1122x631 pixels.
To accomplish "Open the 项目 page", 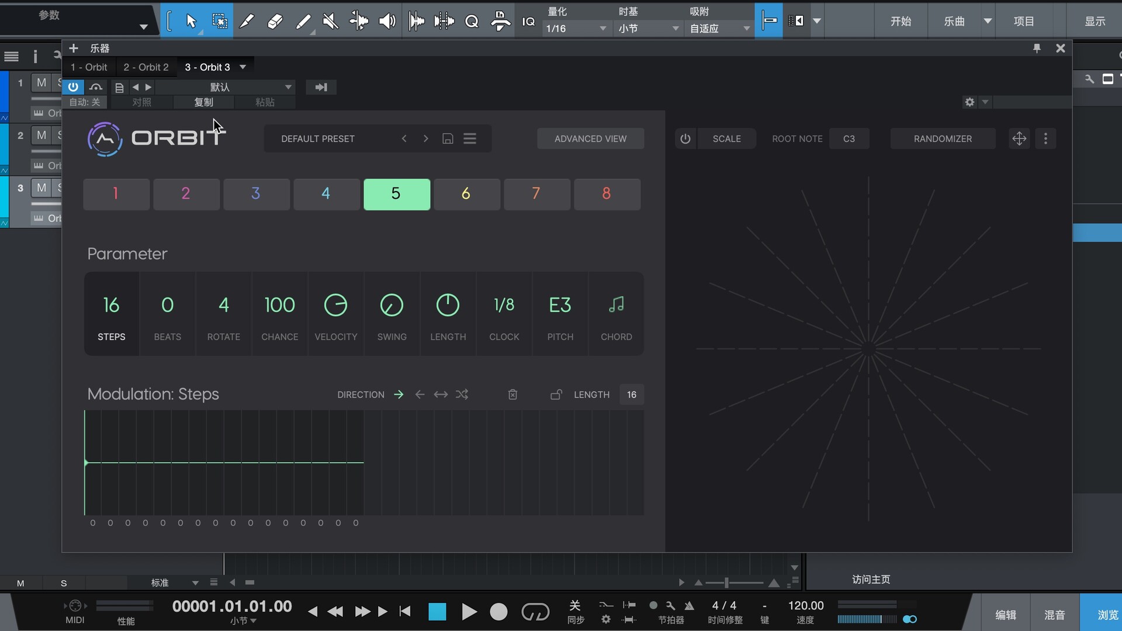I will coord(1024,21).
